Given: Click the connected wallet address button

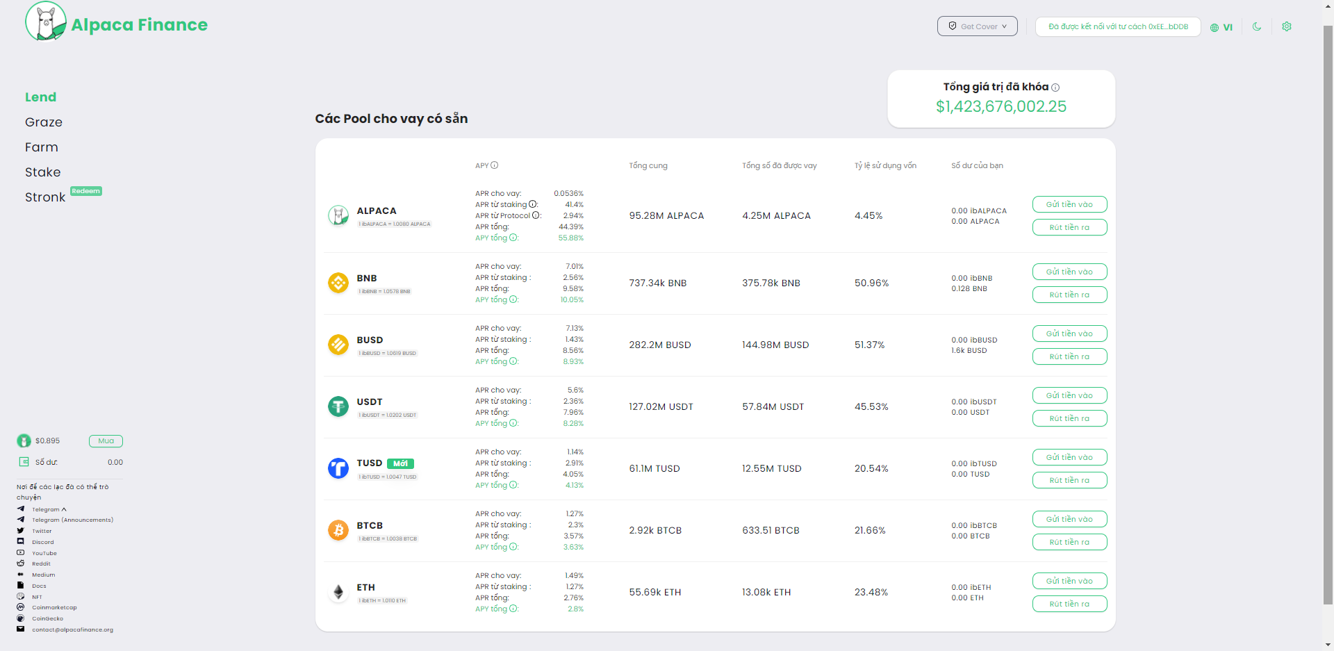Looking at the screenshot, I should 1118,26.
